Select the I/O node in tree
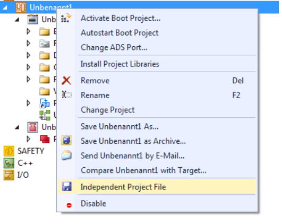Image resolution: width=282 pixels, height=224 pixels. point(16,175)
